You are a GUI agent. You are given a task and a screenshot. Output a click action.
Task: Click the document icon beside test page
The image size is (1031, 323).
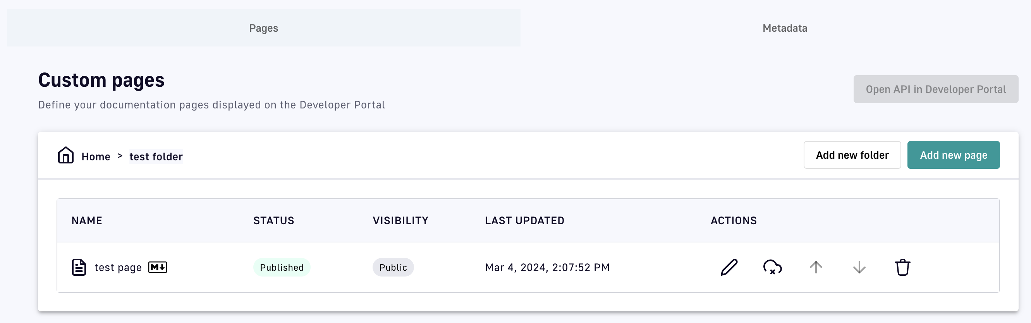coord(79,267)
